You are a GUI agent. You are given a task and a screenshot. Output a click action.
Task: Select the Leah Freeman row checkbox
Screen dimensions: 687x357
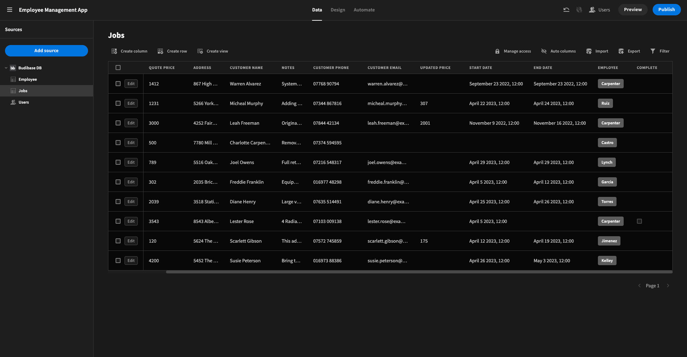pos(118,123)
